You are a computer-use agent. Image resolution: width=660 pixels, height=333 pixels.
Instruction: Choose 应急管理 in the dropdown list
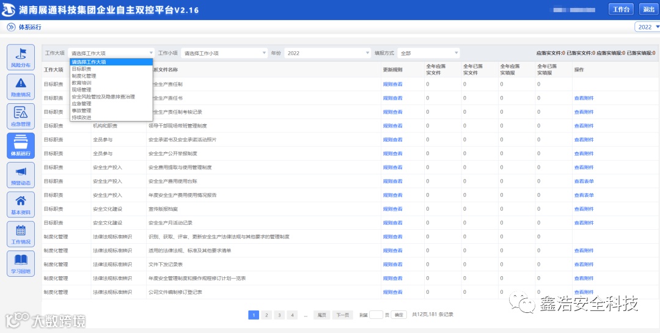click(111, 103)
